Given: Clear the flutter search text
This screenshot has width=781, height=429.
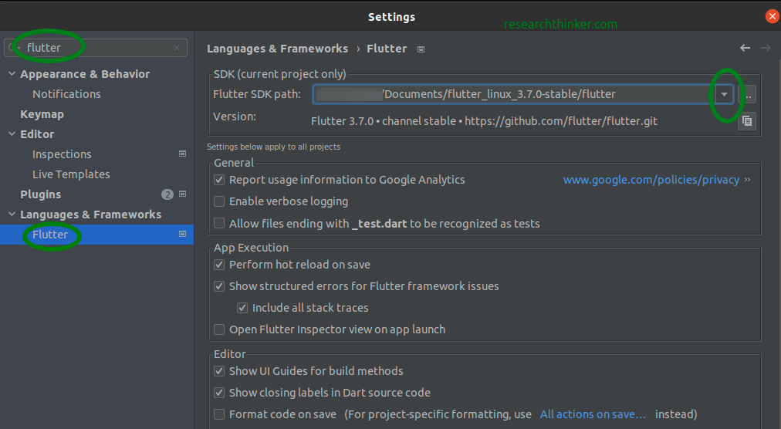Looking at the screenshot, I should pyautogui.click(x=176, y=48).
